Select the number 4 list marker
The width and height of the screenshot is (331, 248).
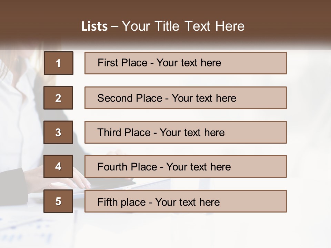58,166
